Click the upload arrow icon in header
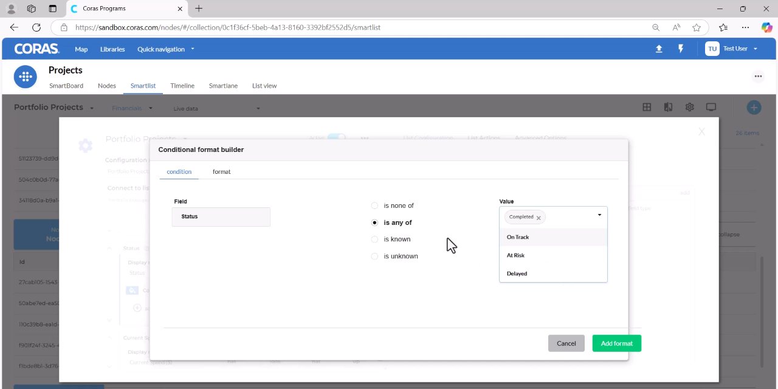Image resolution: width=778 pixels, height=389 pixels. [x=659, y=49]
